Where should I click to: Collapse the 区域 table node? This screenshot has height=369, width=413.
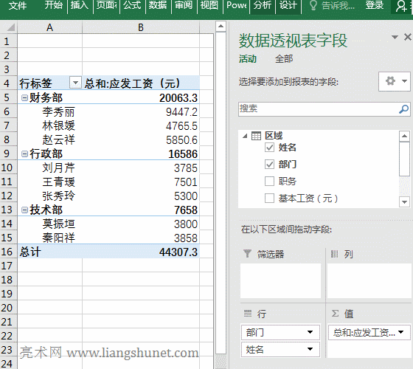pos(245,136)
